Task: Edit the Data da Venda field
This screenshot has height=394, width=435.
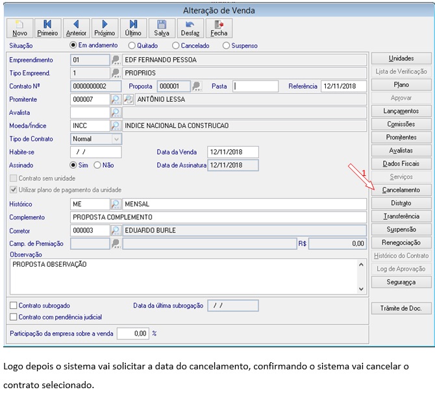Action: [x=233, y=152]
